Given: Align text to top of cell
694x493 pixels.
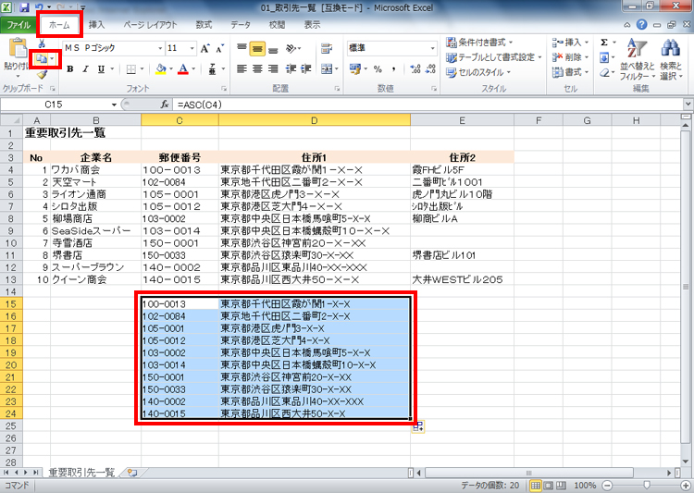Looking at the screenshot, I should tap(242, 48).
